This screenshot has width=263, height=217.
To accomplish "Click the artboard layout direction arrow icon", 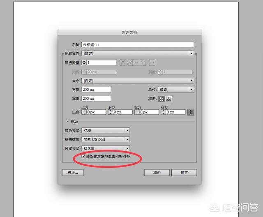I will pos(152,63).
